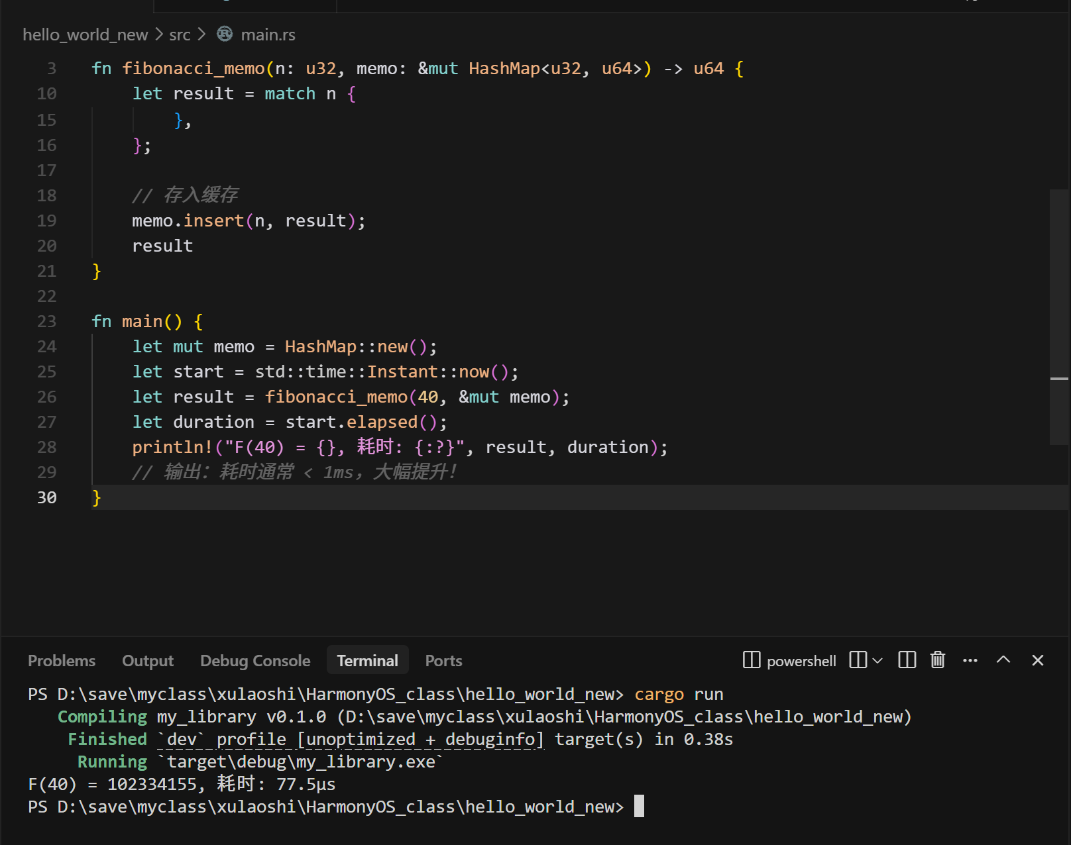Click the editor's vertical scrollbar slider
1071x845 pixels.
pyautogui.click(x=1059, y=317)
